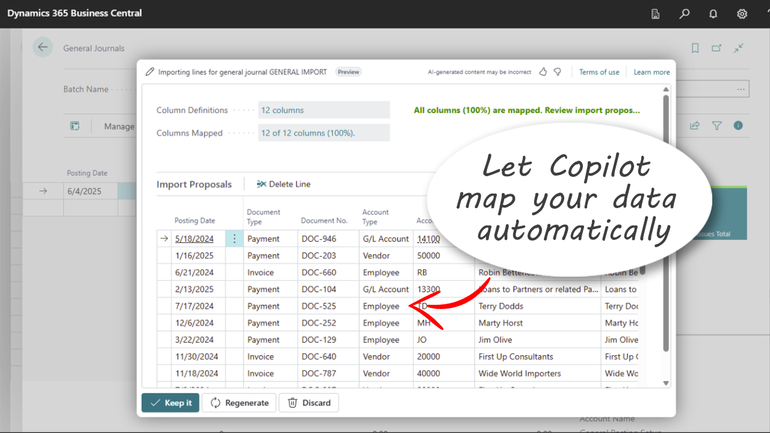Click Delete Line action
This screenshot has height=433, width=770.
pos(283,184)
